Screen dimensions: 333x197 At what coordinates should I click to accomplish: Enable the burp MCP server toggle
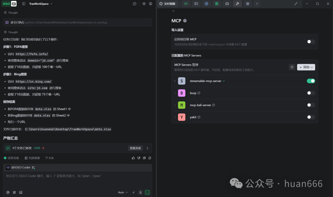pyautogui.click(x=311, y=93)
